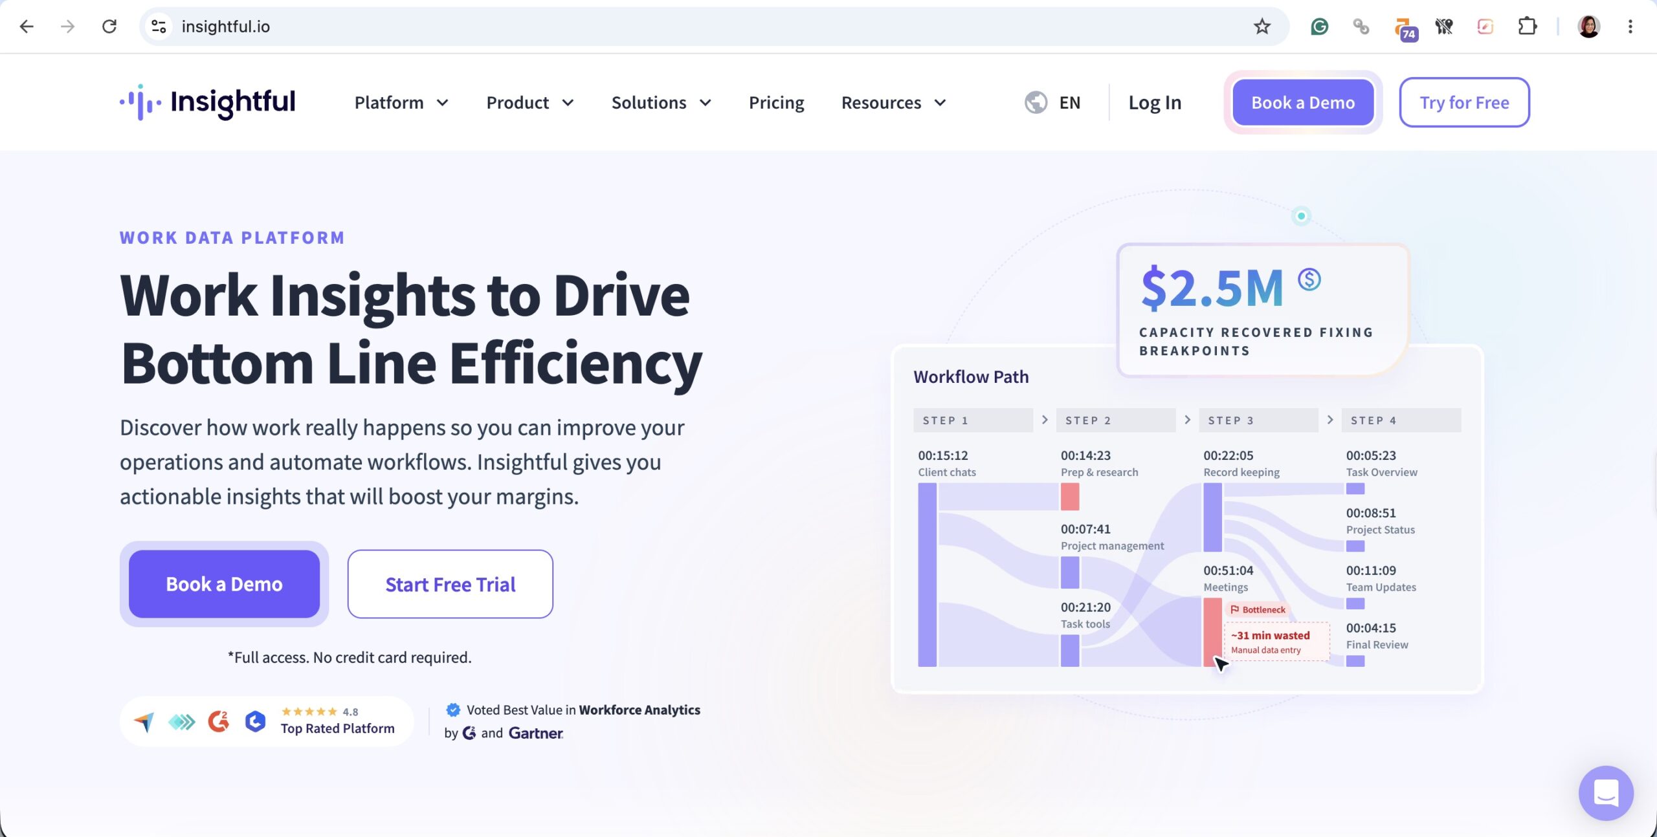Open site information icon in address bar
1657x837 pixels.
click(x=159, y=27)
